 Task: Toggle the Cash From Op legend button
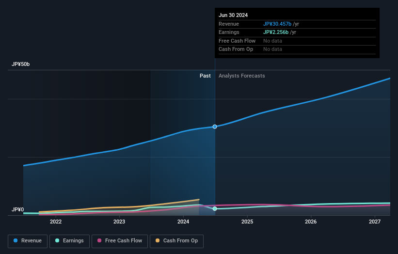176,241
